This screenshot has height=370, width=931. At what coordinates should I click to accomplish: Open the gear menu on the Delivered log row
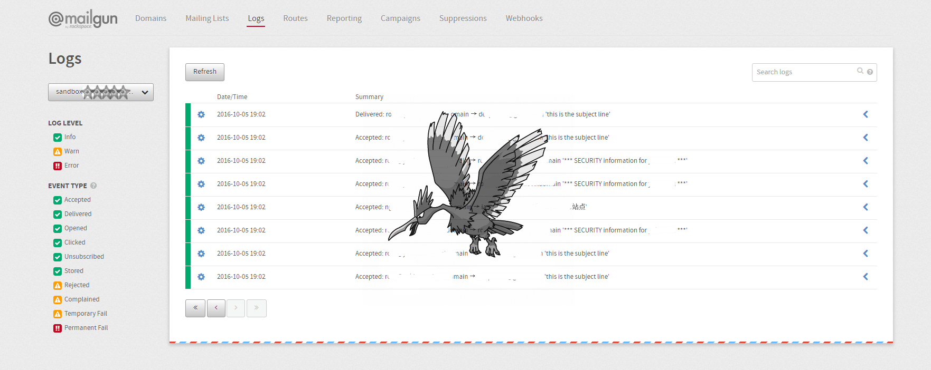coord(201,114)
